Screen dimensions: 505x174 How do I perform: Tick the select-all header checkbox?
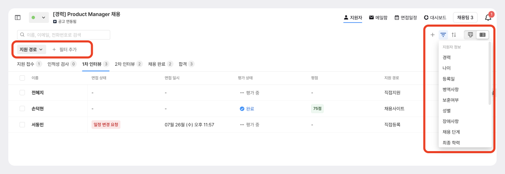[x=22, y=78]
